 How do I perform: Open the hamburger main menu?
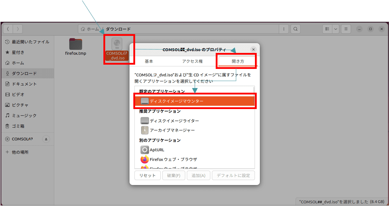coord(346,29)
